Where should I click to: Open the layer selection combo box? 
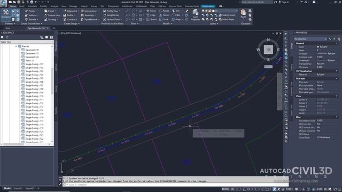pyautogui.click(x=220, y=11)
